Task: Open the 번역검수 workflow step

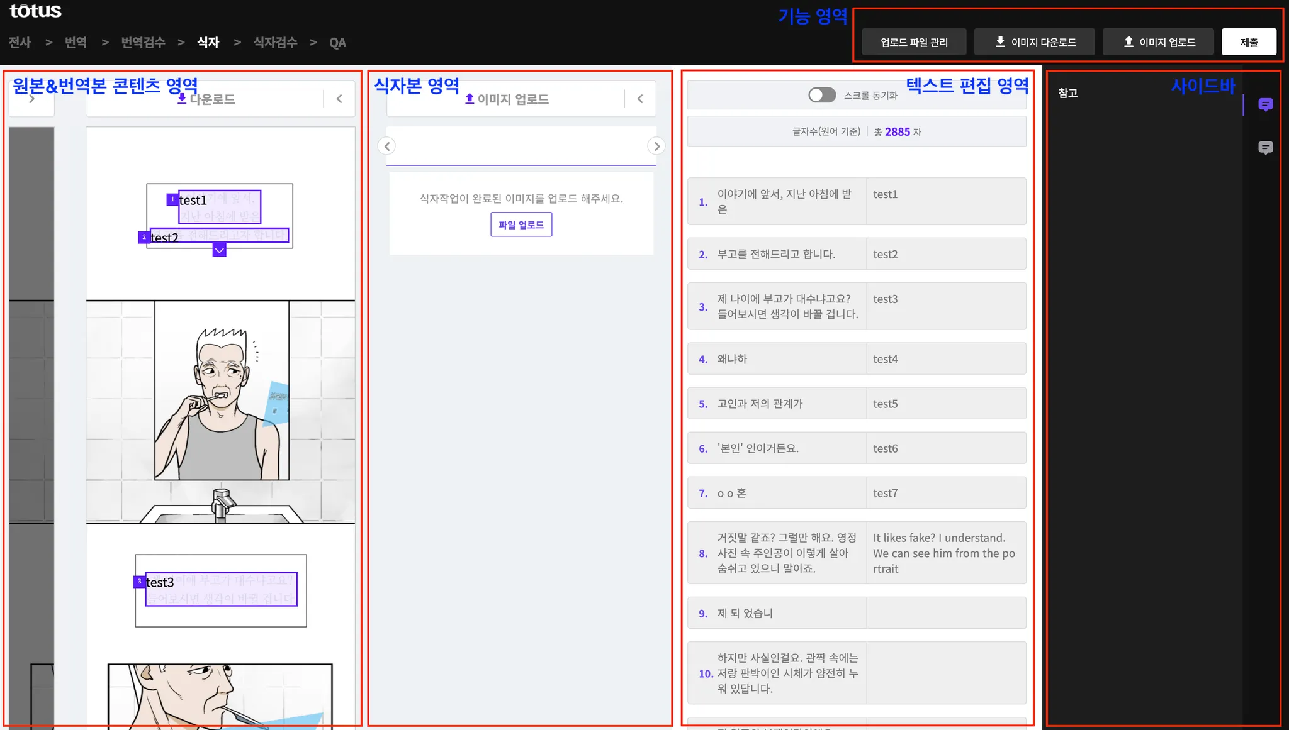Action: 143,42
